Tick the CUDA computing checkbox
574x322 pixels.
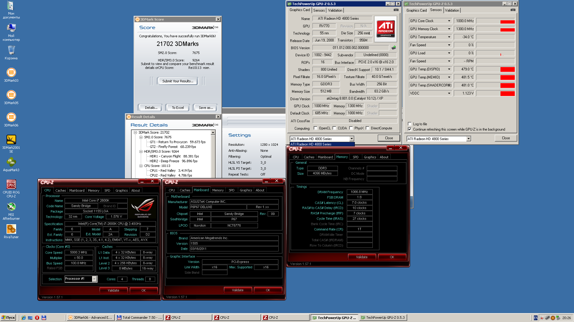click(x=334, y=128)
